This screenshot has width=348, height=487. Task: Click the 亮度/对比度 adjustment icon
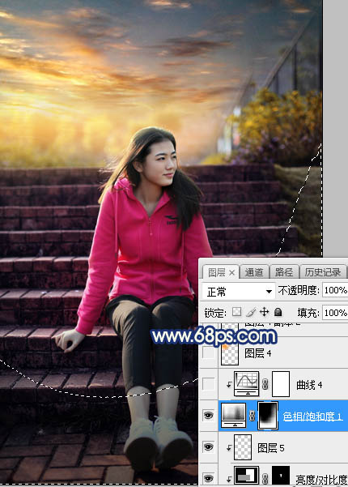pos(247,476)
